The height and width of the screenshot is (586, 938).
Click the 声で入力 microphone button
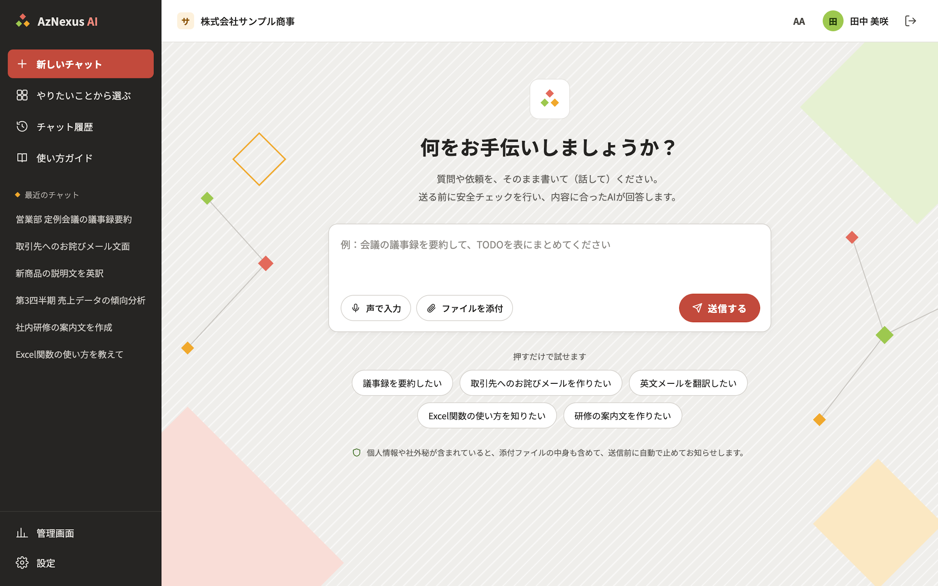376,308
